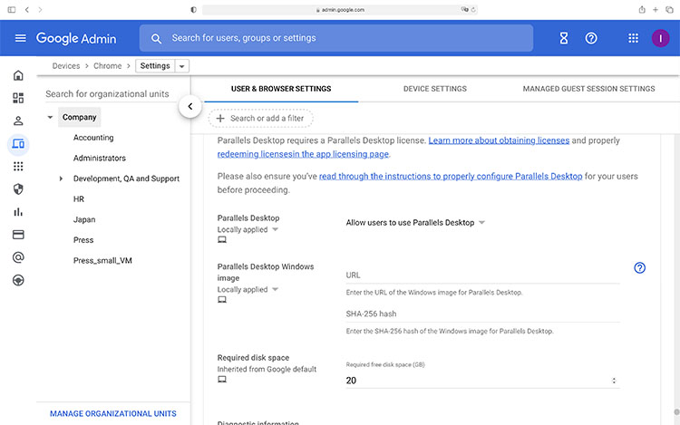Click Safari share icon
The width and height of the screenshot is (680, 425).
[642, 10]
